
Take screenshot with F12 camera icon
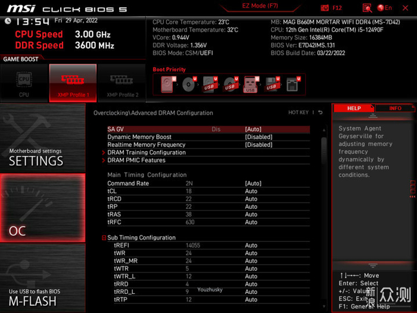coord(325,8)
